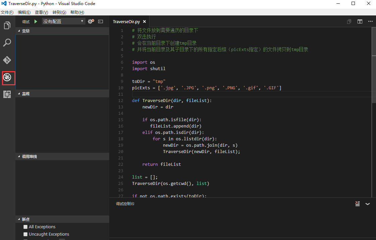376x240 pixels.
Task: Click 'for s in os.listdir(dir):' line
Action: [185, 139]
